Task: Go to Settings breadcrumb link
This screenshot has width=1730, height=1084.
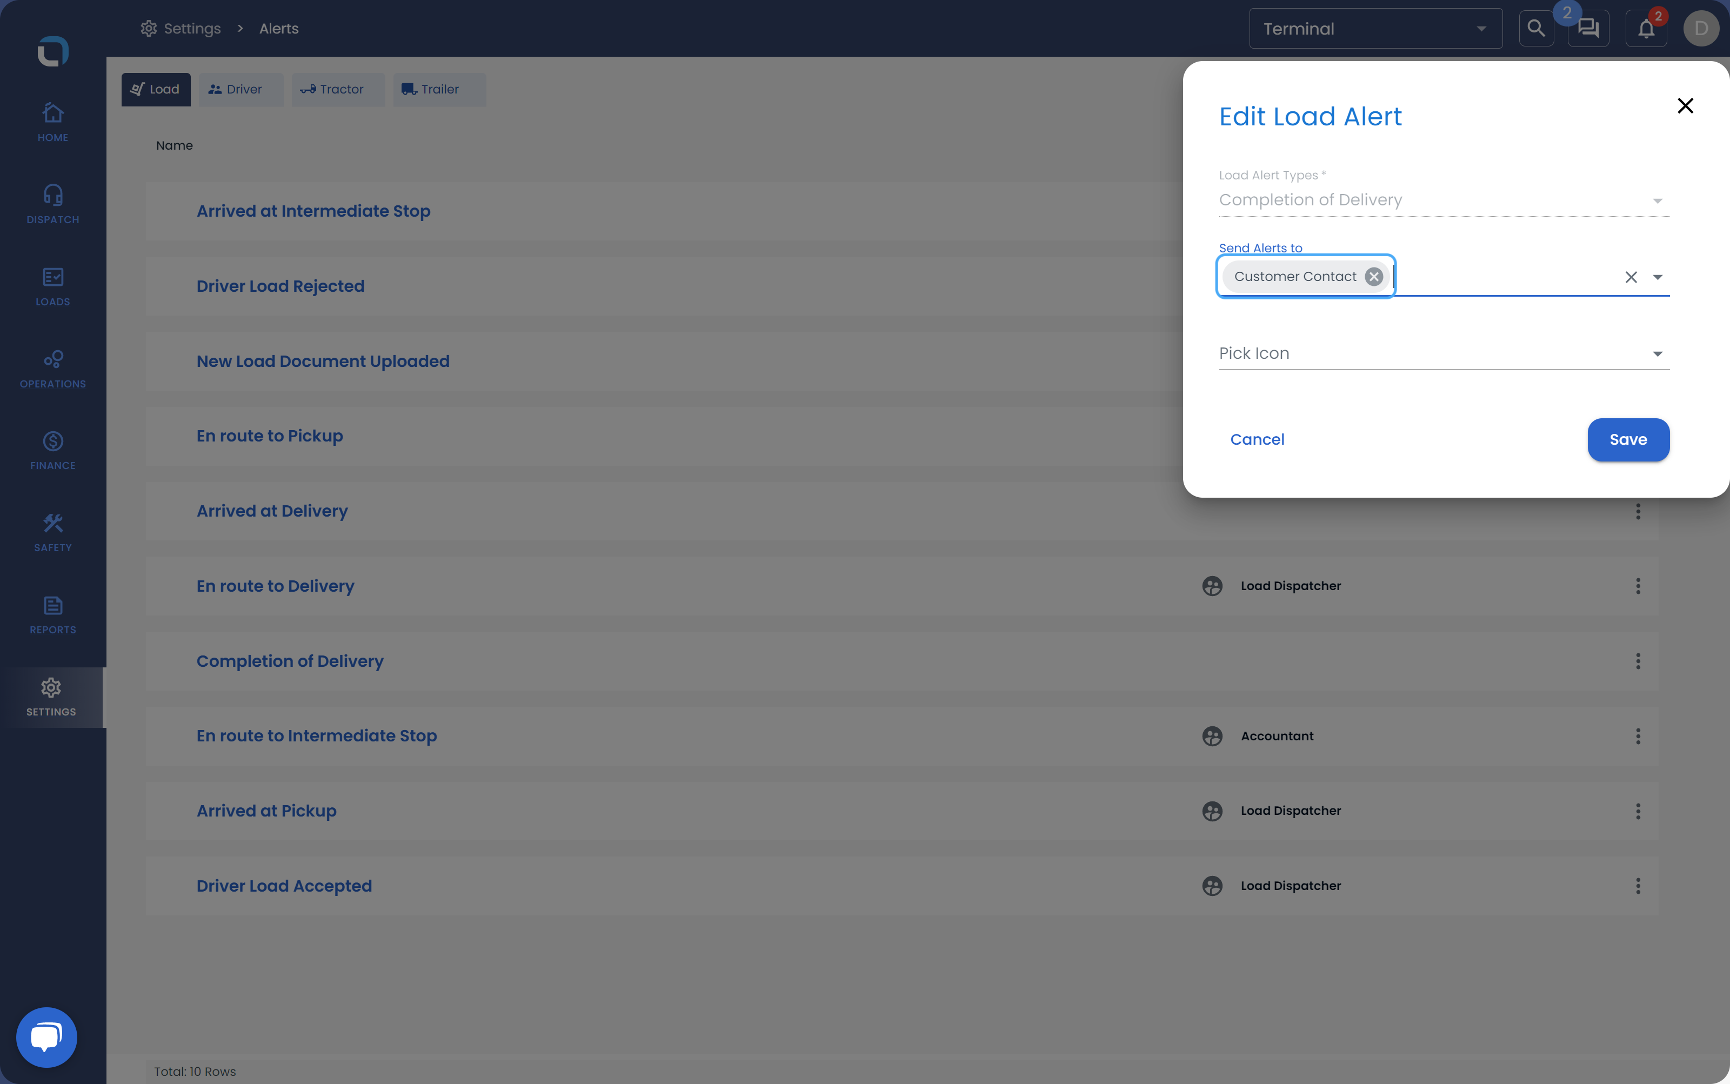Action: tap(181, 29)
